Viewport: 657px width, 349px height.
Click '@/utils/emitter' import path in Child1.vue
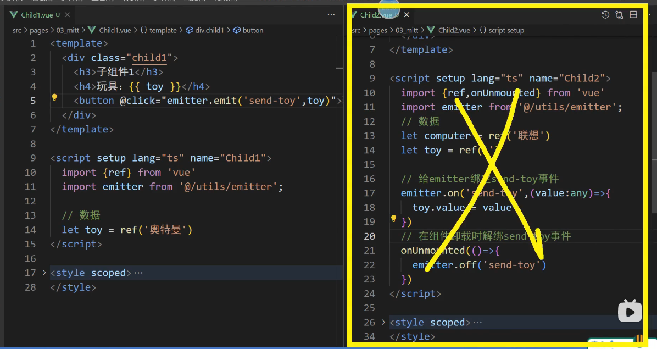click(x=228, y=187)
